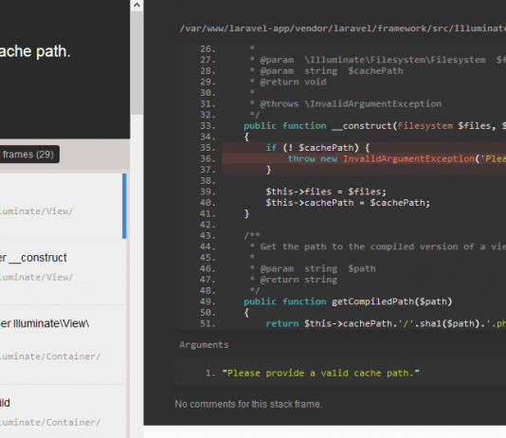
Task: Click line 33 public function __construct
Action: coord(374,126)
